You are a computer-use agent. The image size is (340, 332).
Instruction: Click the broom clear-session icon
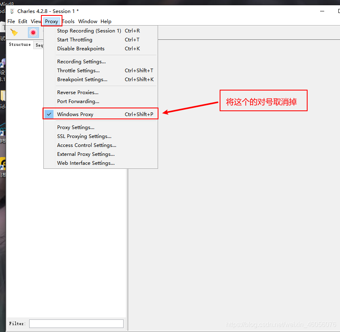(14, 32)
